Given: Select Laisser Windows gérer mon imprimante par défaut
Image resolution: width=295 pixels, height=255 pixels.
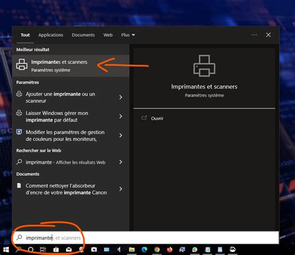Looking at the screenshot, I should coord(71,117).
